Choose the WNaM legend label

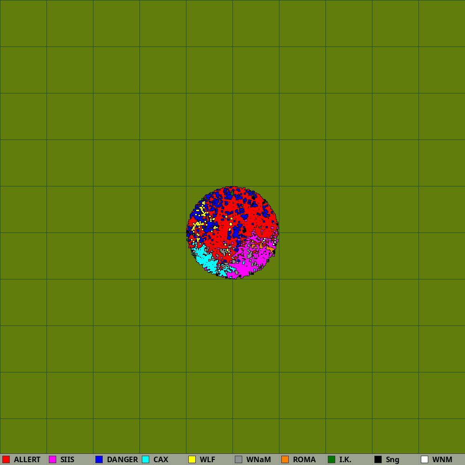259,459
